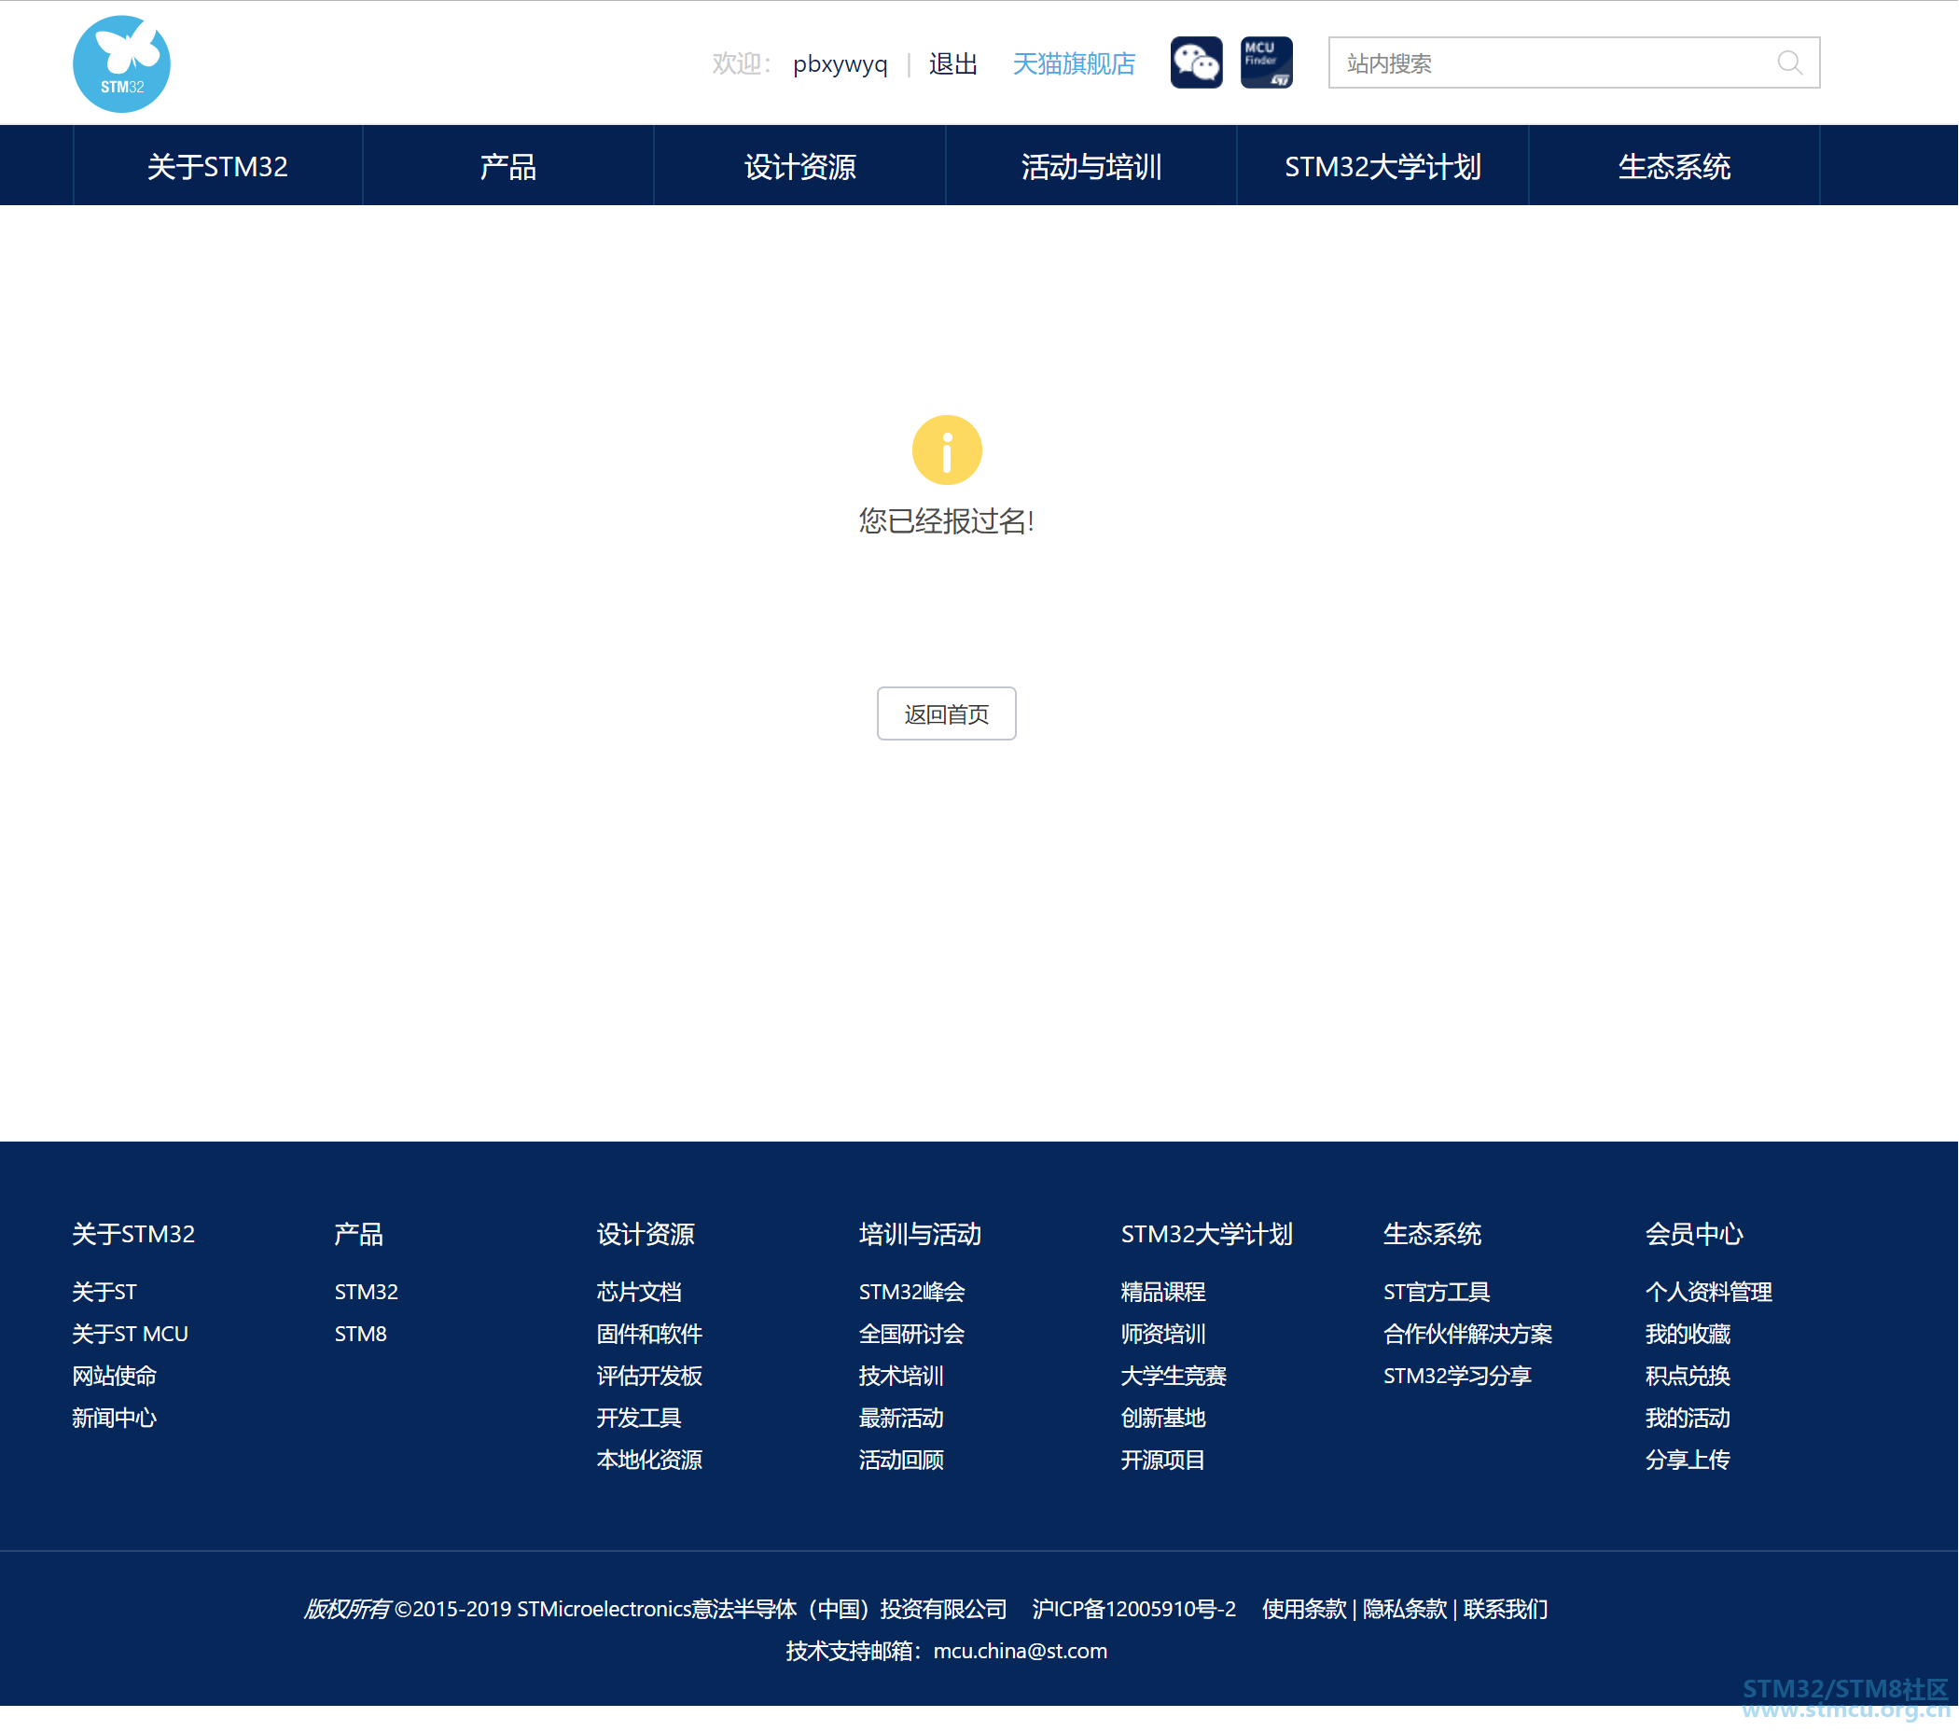The image size is (1959, 1731).
Task: Open footer link 创新基地
Action: pyautogui.click(x=1163, y=1418)
